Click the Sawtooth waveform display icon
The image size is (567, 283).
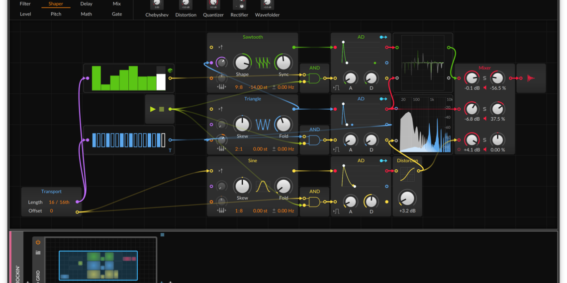263,63
